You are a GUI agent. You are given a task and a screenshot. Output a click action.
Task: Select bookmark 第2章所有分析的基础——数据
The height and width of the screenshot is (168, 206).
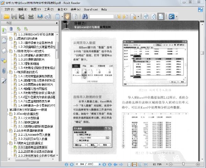tap(28, 110)
